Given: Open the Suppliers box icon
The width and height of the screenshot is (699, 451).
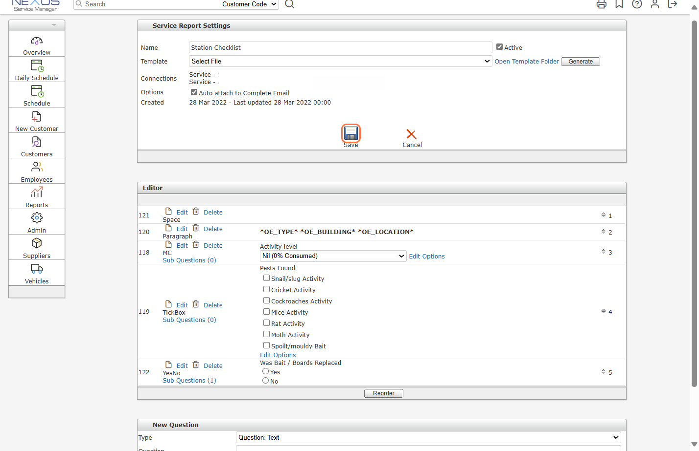Looking at the screenshot, I should pyautogui.click(x=37, y=243).
